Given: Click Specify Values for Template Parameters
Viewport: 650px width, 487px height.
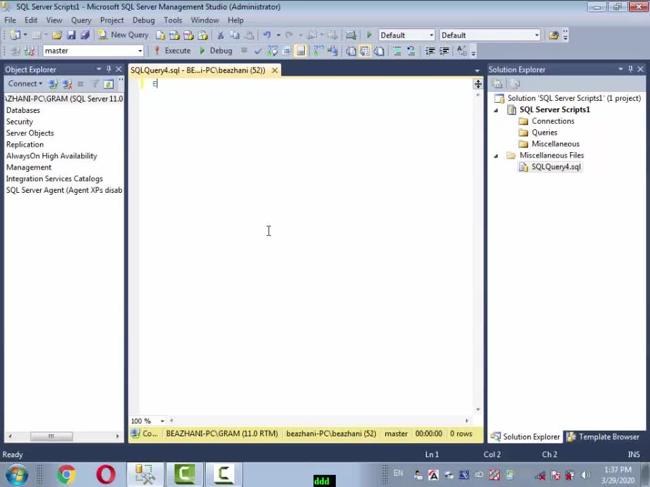Looking at the screenshot, I should point(462,51).
